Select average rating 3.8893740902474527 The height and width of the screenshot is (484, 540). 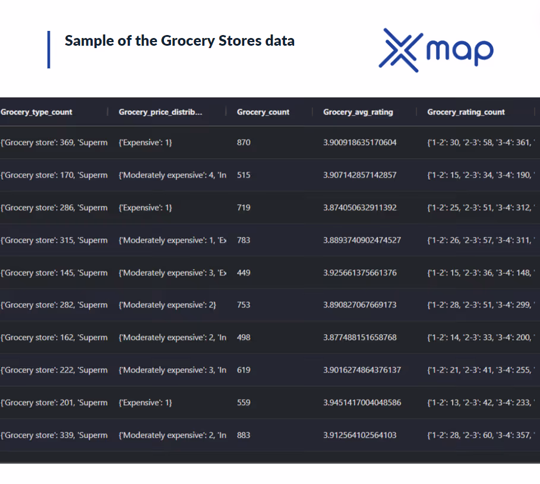(362, 241)
